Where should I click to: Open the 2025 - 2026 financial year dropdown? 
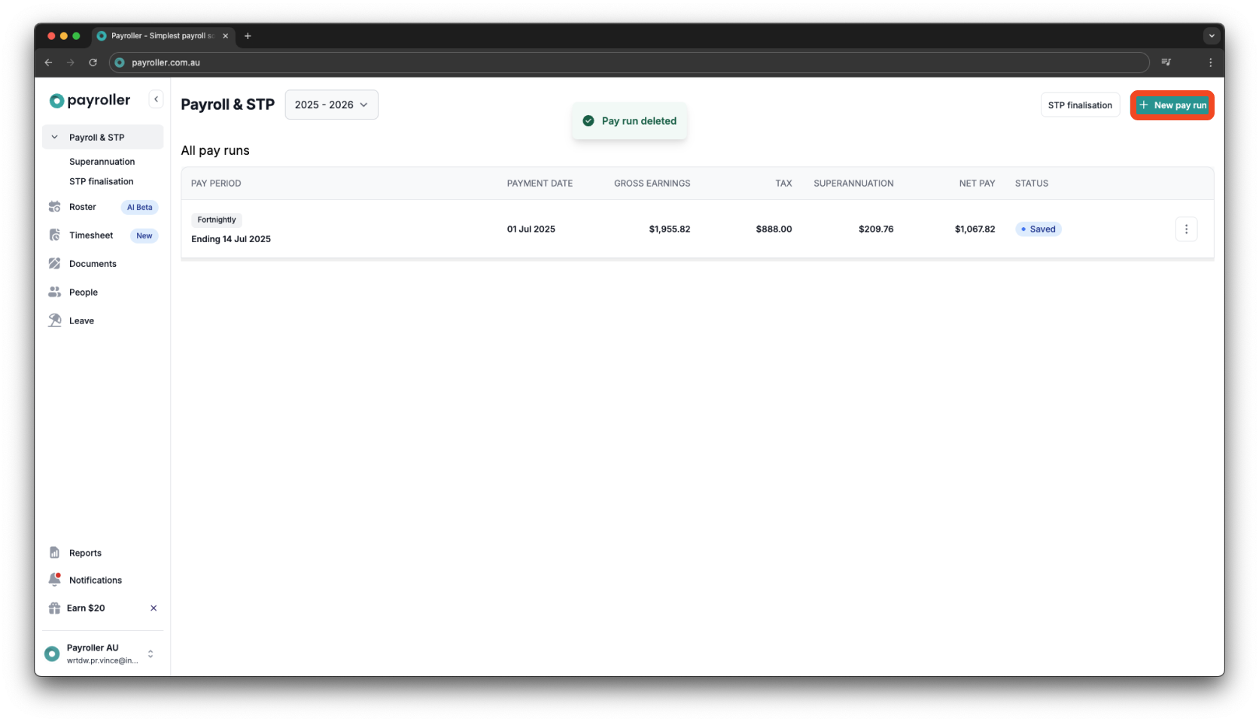(331, 105)
